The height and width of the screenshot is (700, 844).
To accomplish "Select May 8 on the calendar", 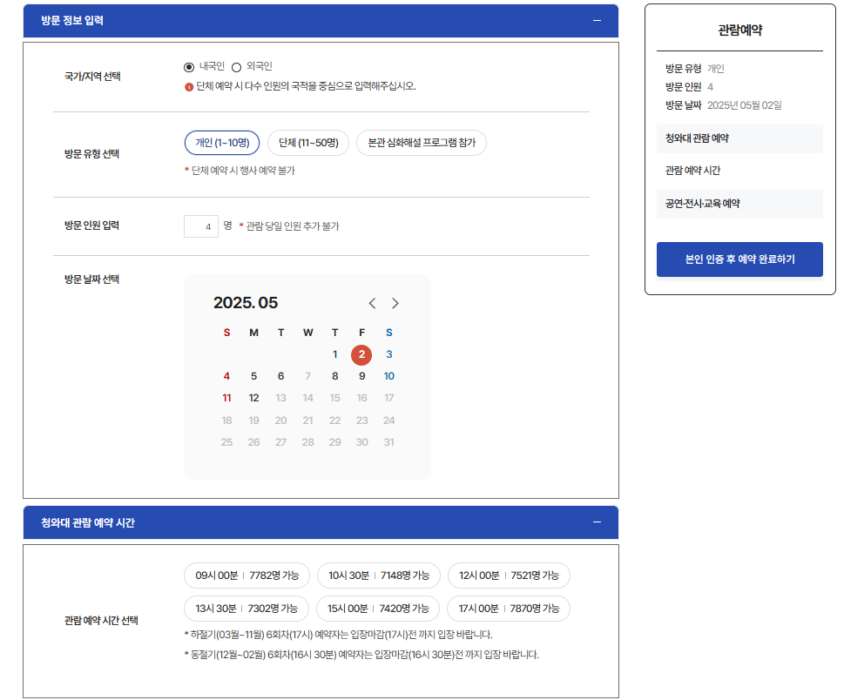I will pyautogui.click(x=334, y=376).
